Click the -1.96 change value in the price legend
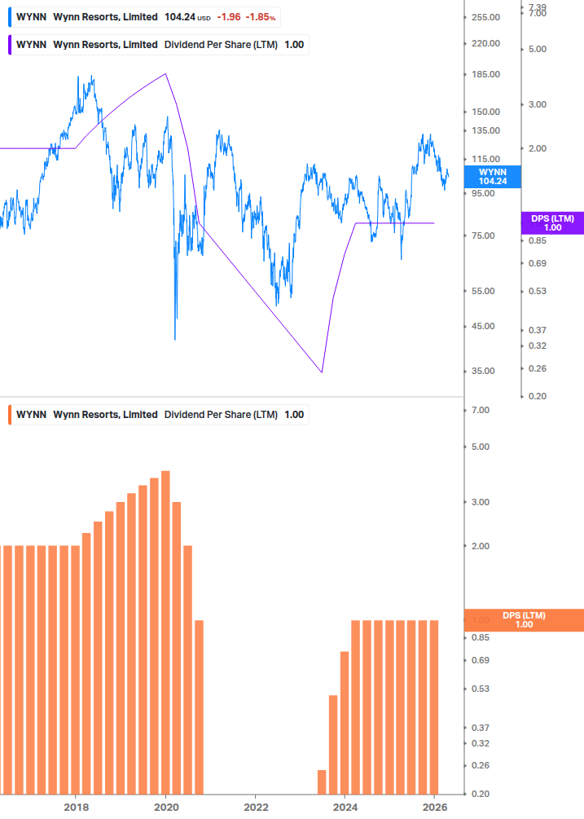The height and width of the screenshot is (819, 584). (229, 17)
